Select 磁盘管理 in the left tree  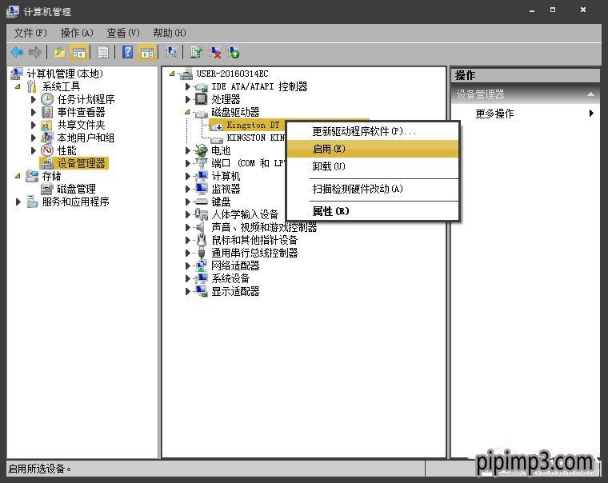pos(76,189)
